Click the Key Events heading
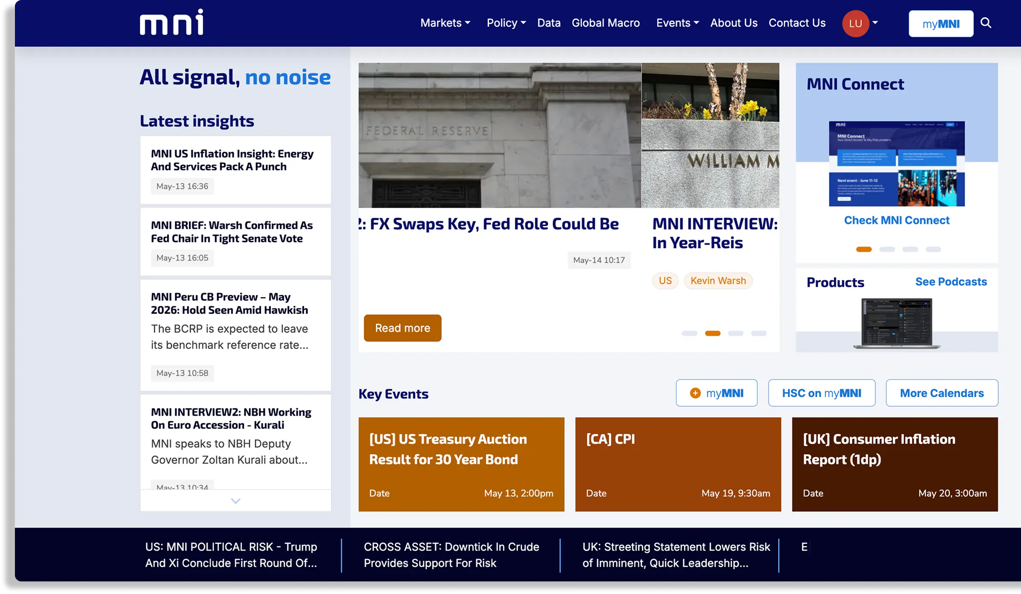 click(x=393, y=394)
